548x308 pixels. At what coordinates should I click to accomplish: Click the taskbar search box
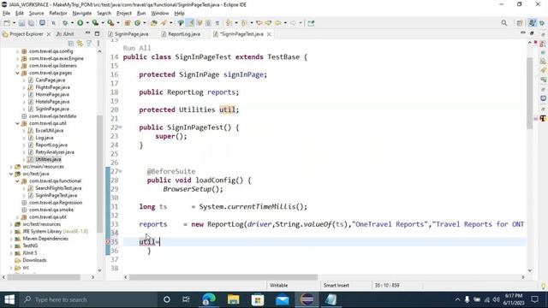pos(87,299)
